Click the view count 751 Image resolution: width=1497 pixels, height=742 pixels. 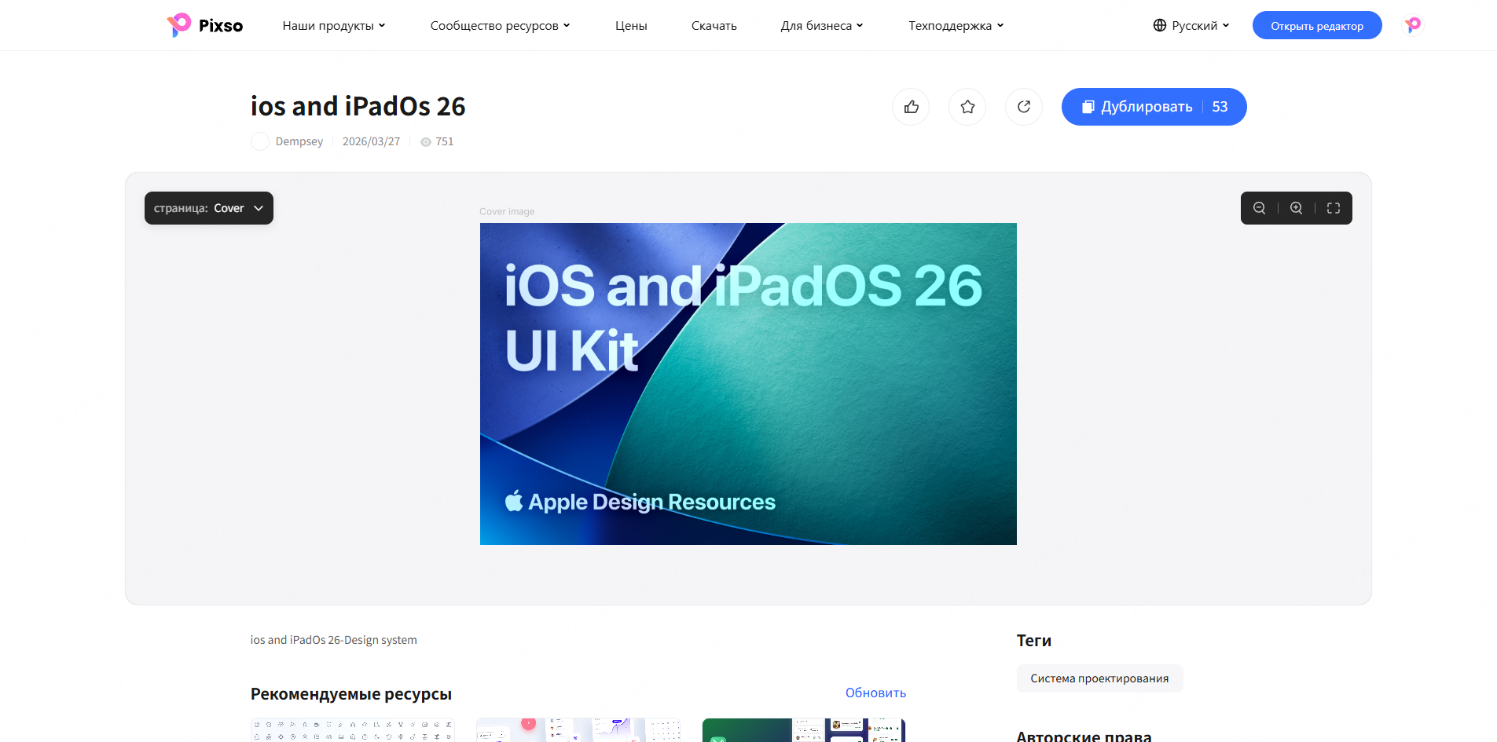coord(444,141)
